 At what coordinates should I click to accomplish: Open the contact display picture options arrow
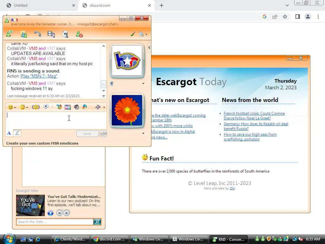143,84
